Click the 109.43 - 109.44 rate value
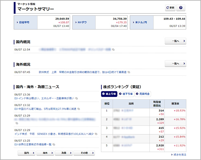Image resolution: width=201 pixels, height=160 pixels. tap(174, 19)
